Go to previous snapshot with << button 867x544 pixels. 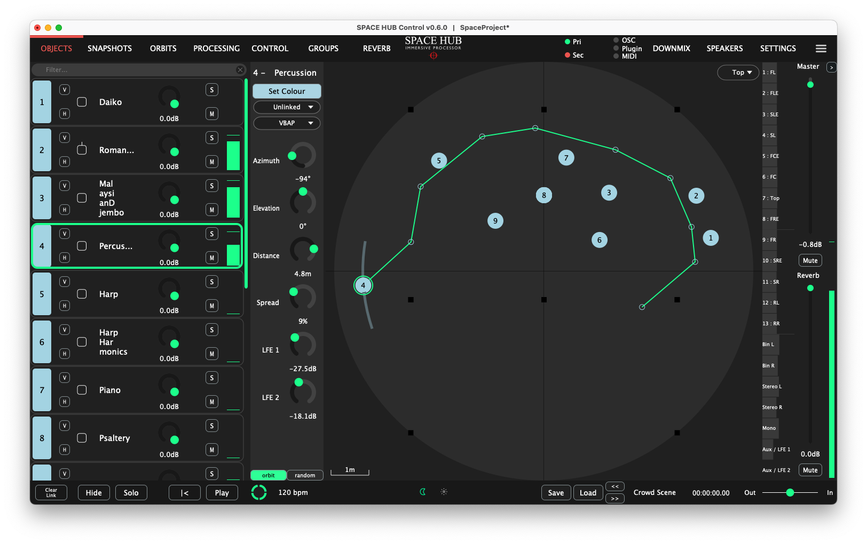(614, 486)
